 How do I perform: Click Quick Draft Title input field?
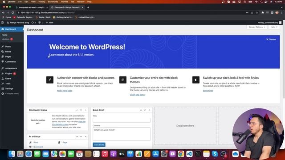point(122,120)
